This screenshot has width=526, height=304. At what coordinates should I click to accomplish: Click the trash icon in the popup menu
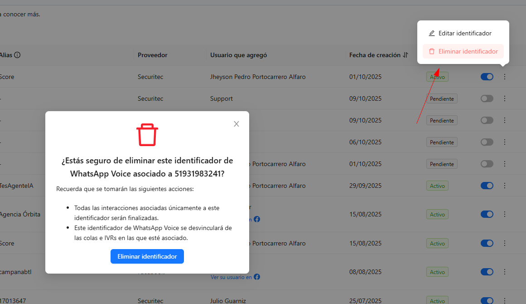pos(432,51)
